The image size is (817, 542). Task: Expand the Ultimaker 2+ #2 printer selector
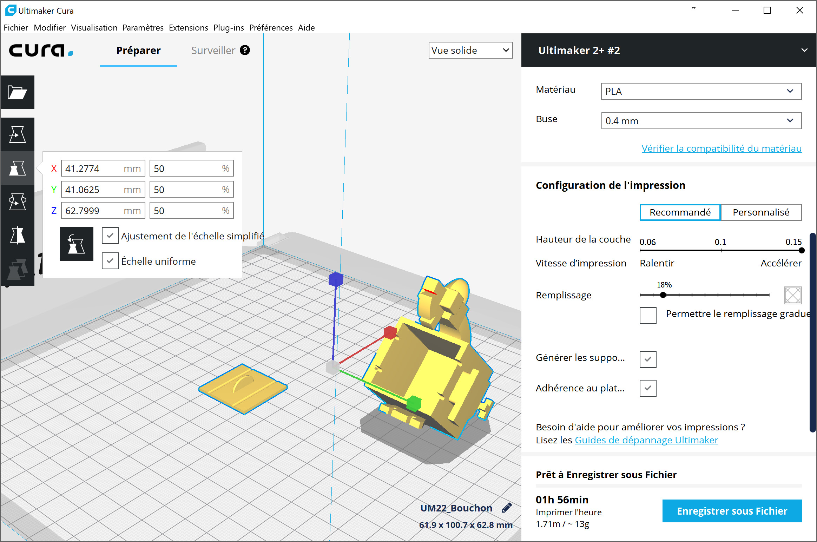(669, 50)
